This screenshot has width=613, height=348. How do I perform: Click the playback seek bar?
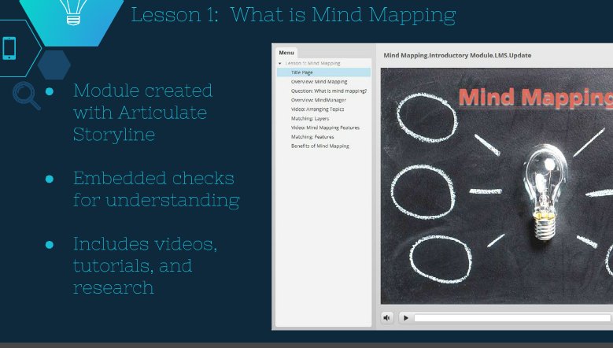(x=512, y=318)
